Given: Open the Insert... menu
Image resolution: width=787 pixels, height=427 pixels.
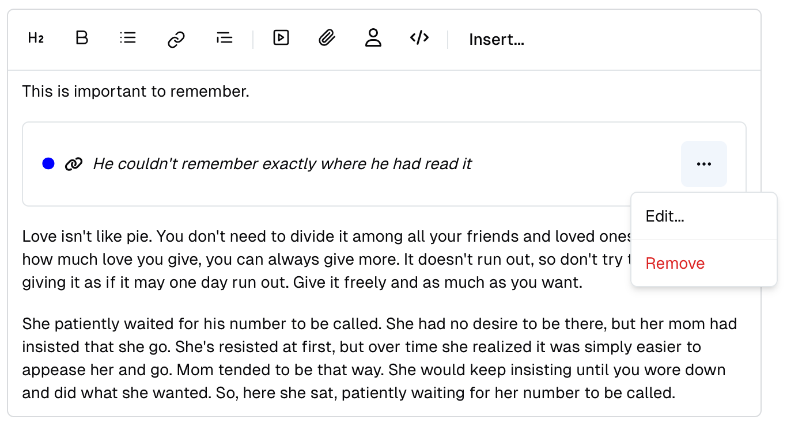Looking at the screenshot, I should point(496,40).
